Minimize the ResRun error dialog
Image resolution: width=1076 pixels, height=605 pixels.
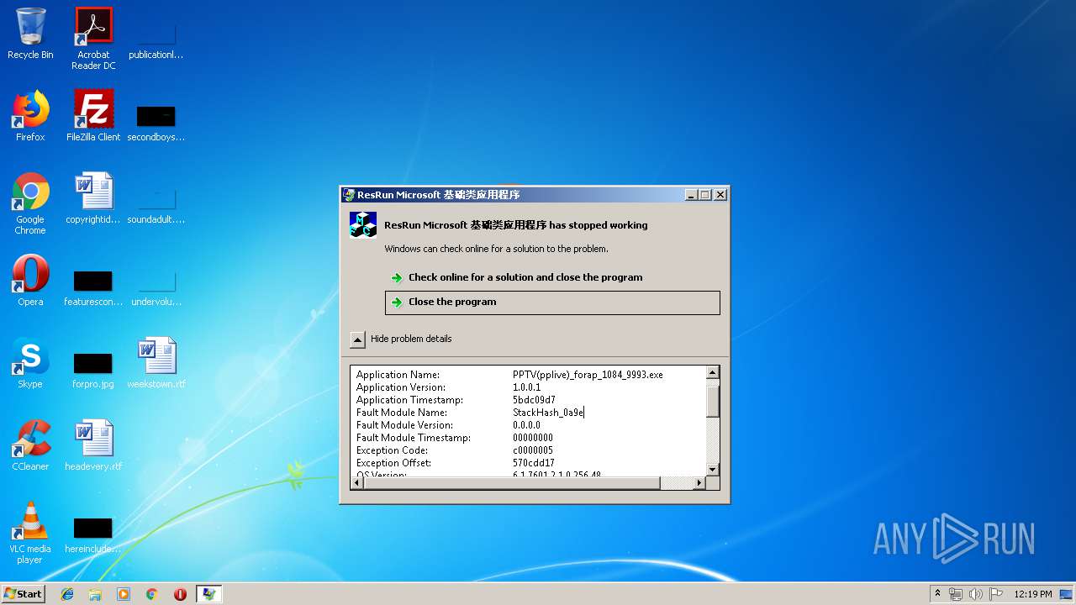pos(691,194)
